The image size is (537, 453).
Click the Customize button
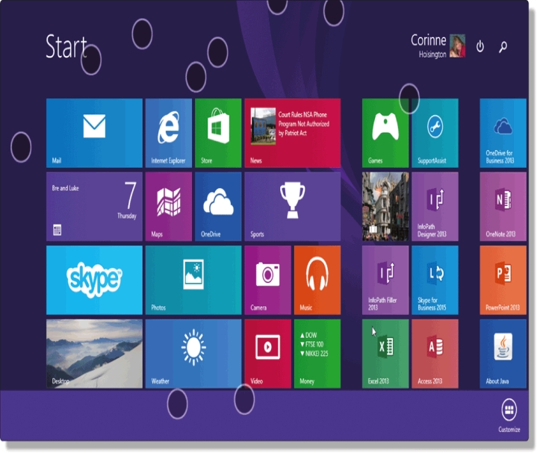click(509, 416)
